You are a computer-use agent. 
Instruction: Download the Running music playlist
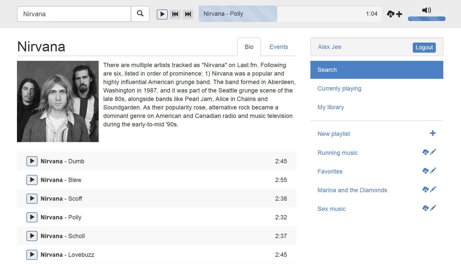click(425, 152)
